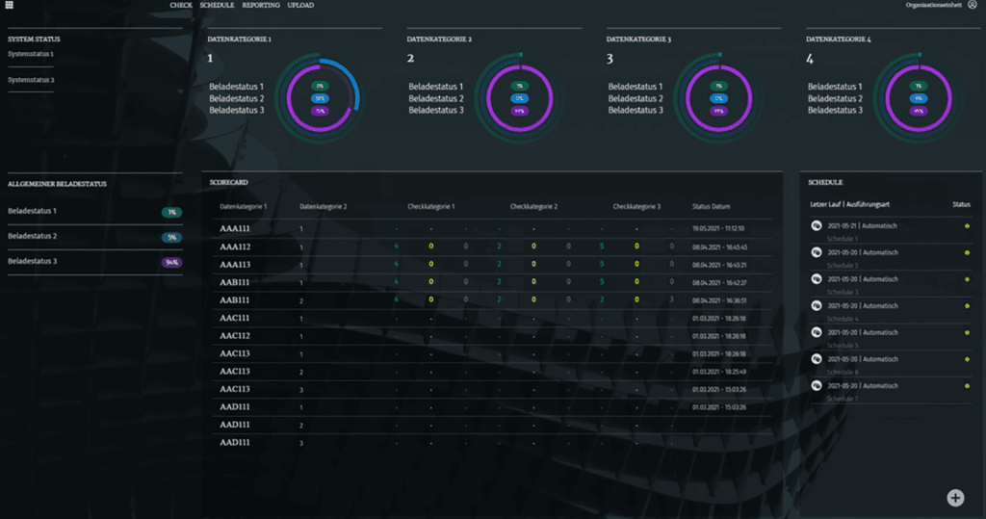Screen dimensions: 986x519
Task: Open Schedule 1 entry 2021-05-21 Automatisch
Action: click(862, 226)
